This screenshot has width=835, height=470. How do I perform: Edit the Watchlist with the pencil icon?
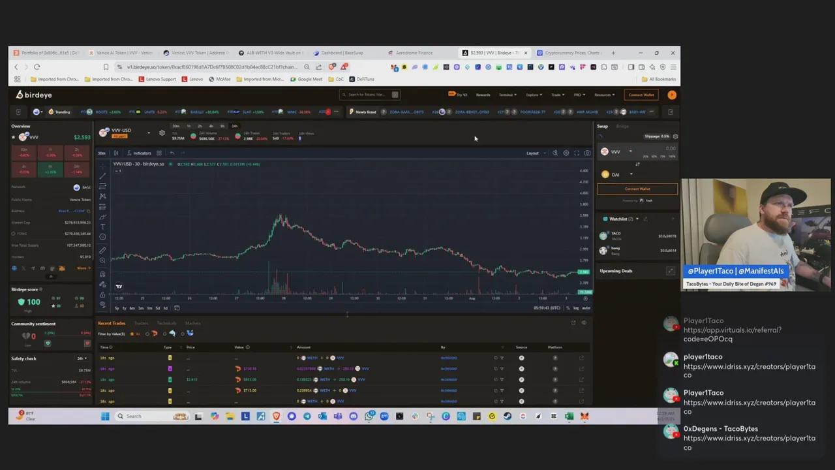(x=645, y=219)
